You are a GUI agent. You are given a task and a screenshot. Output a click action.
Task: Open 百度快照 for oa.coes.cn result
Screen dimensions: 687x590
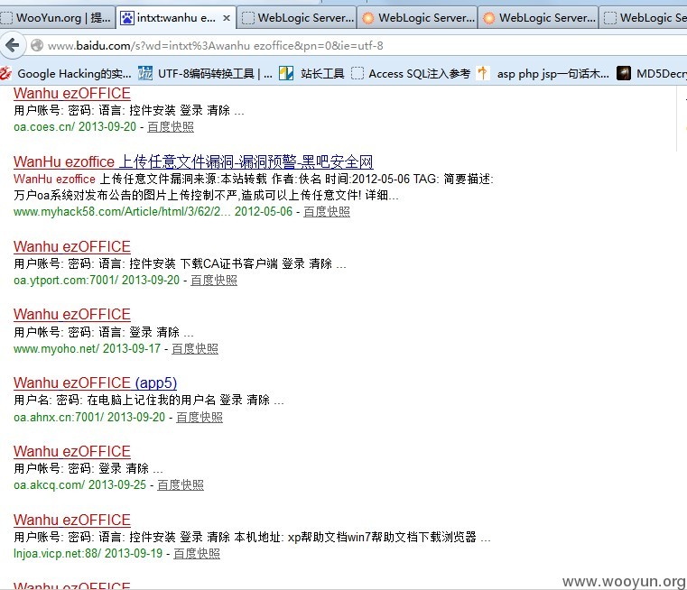171,127
